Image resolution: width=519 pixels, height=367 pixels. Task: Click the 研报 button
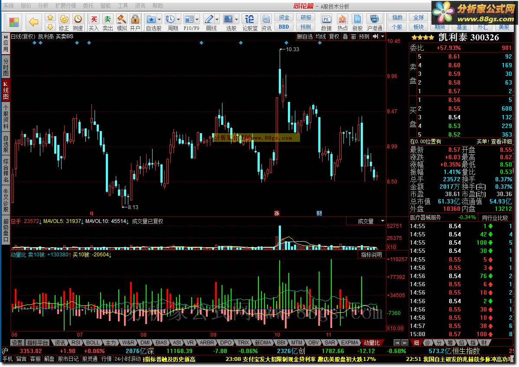click(x=306, y=17)
